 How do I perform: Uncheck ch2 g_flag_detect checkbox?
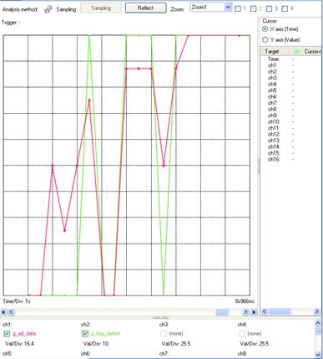click(85, 334)
